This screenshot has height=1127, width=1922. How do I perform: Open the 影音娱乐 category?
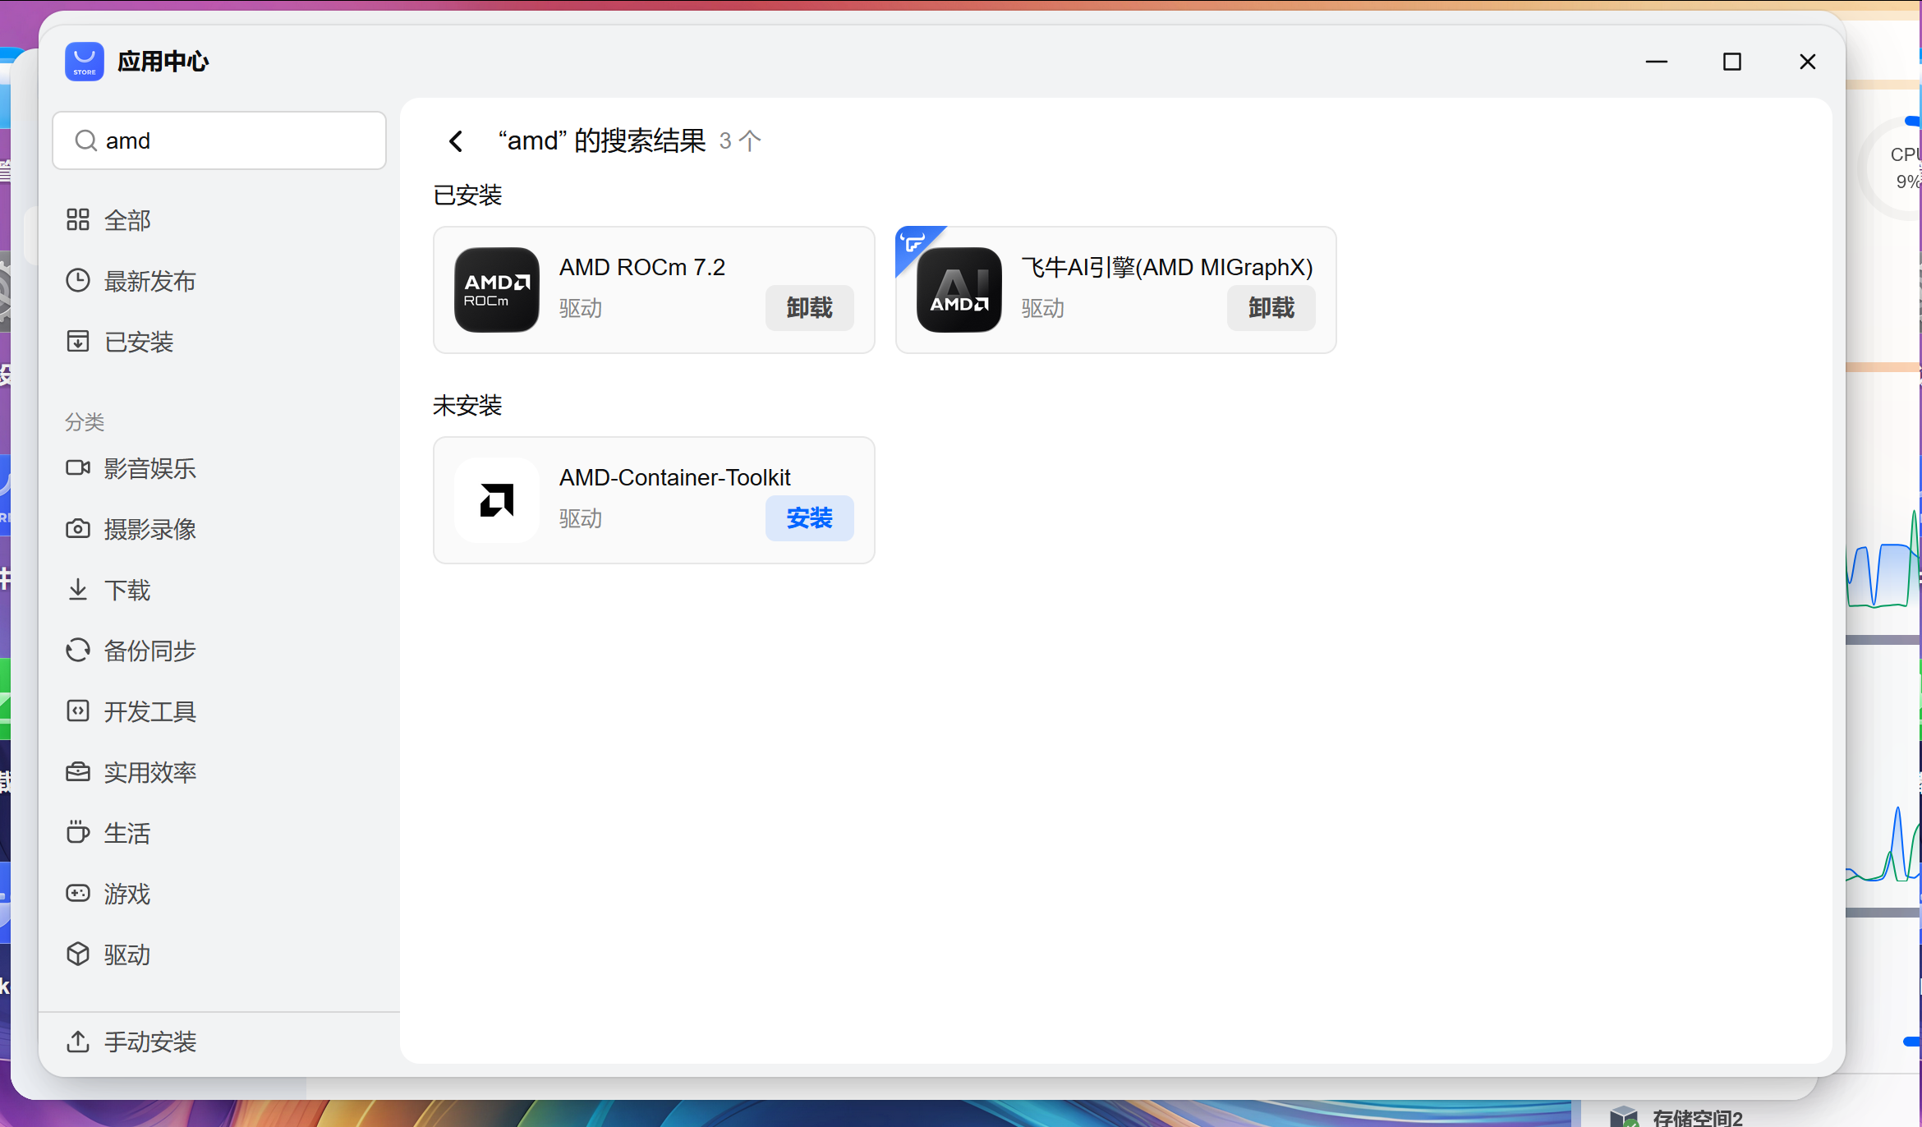[149, 468]
